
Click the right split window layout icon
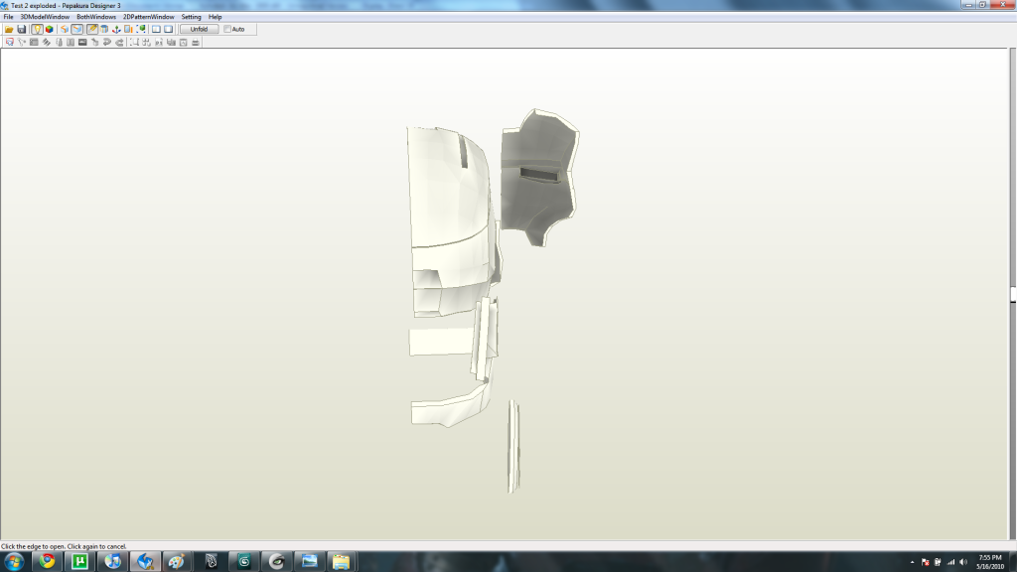point(169,29)
